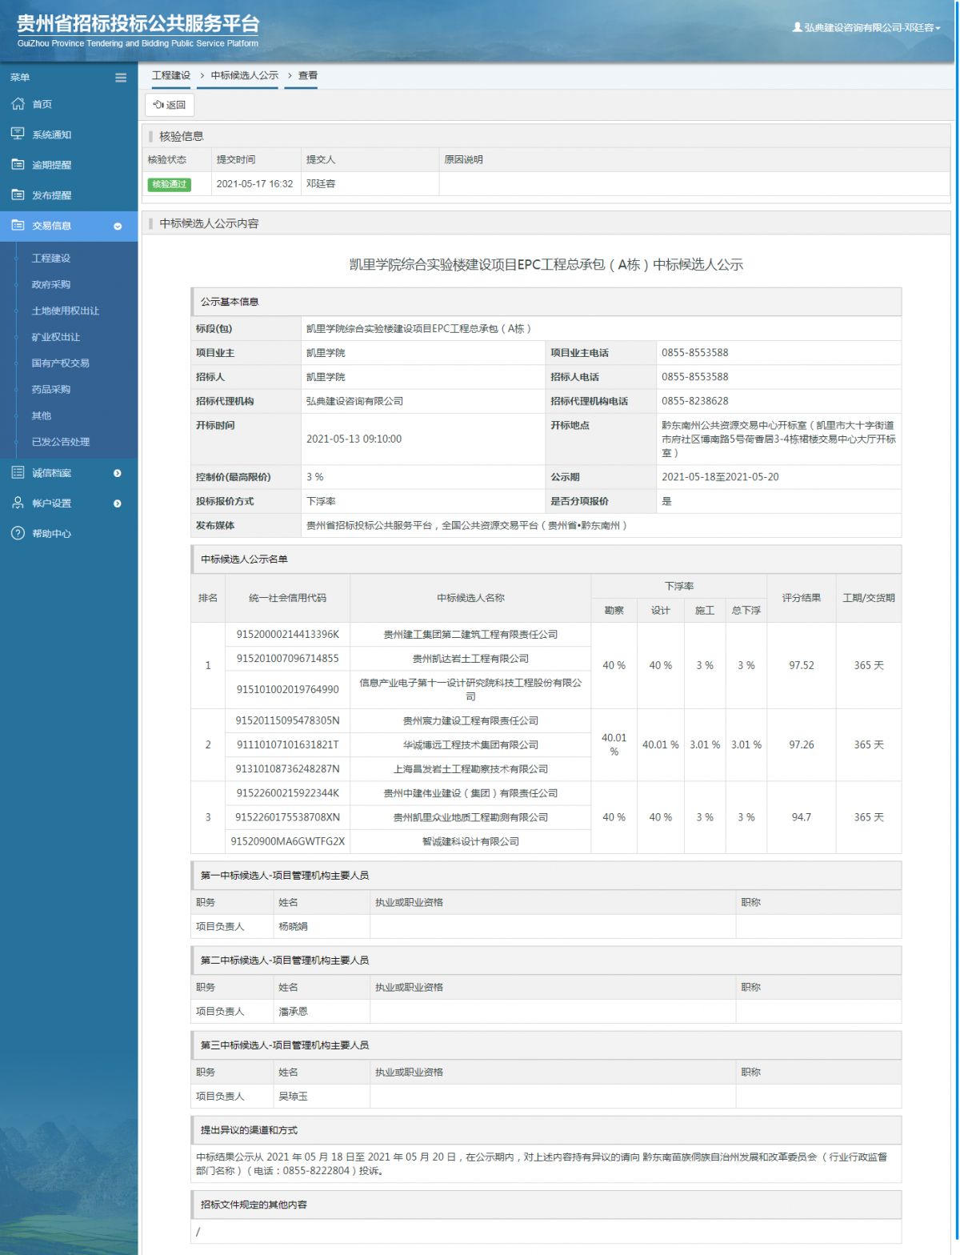Click the 交易信息 sidebar icon
This screenshot has height=1255, width=960.
coord(18,226)
